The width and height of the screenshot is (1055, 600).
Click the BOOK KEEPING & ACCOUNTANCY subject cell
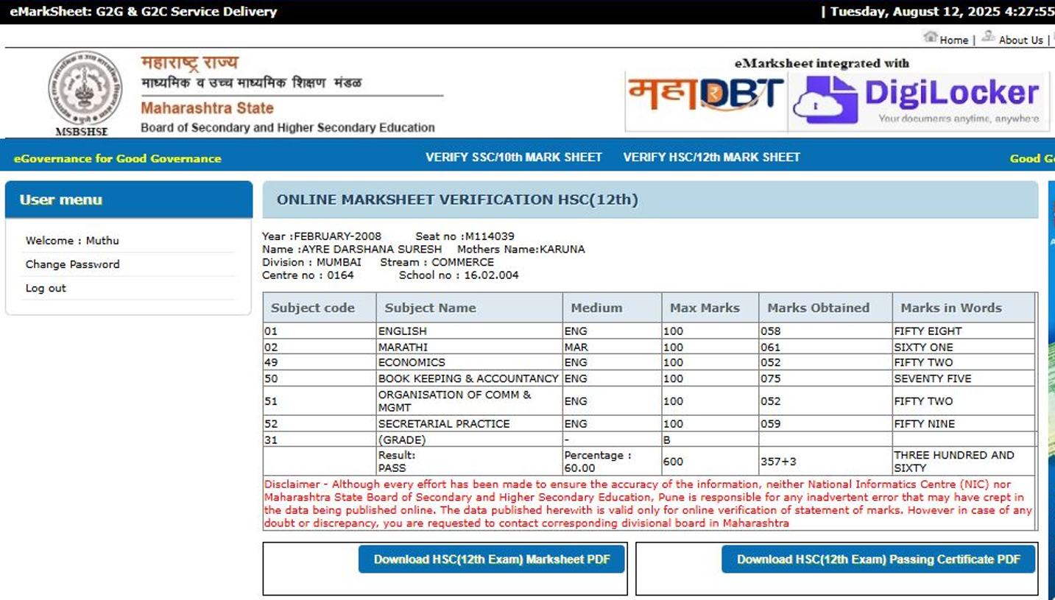(x=468, y=378)
